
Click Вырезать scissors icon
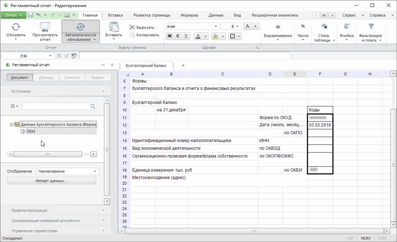tap(132, 27)
